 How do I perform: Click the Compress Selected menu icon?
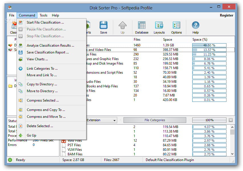21,100
